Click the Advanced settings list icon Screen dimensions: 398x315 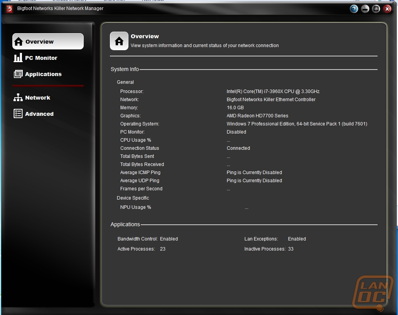pos(18,113)
